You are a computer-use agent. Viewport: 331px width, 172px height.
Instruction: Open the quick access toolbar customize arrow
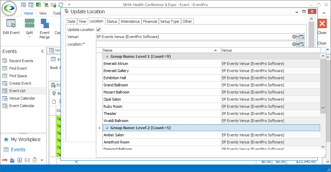[x=69, y=5]
